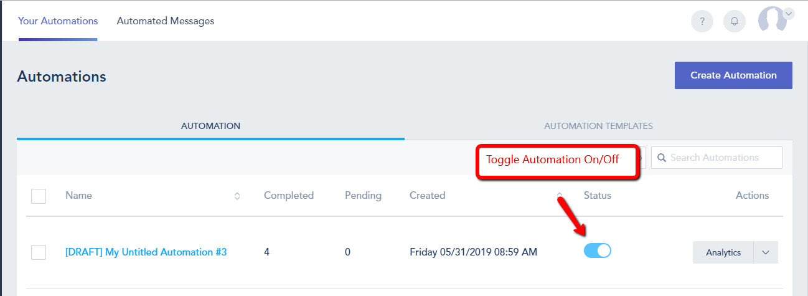Select the Your Automations tab
Viewport: 808px width, 296px height.
tap(58, 21)
